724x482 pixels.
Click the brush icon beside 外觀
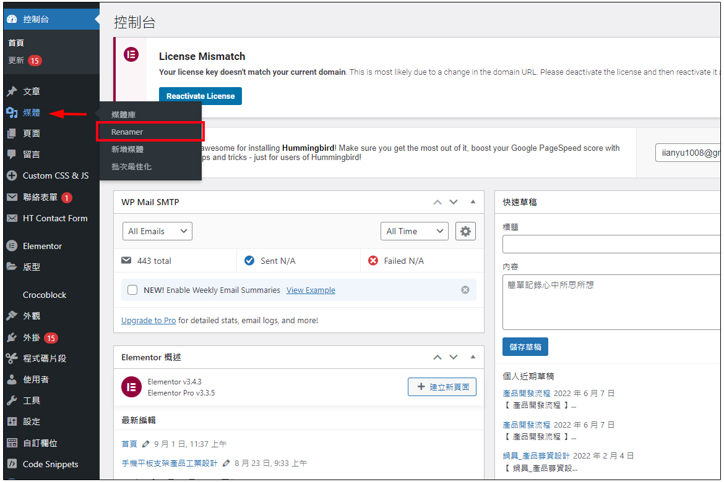coord(12,316)
